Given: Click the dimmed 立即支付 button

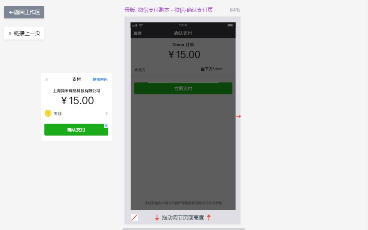Looking at the screenshot, I should (183, 88).
